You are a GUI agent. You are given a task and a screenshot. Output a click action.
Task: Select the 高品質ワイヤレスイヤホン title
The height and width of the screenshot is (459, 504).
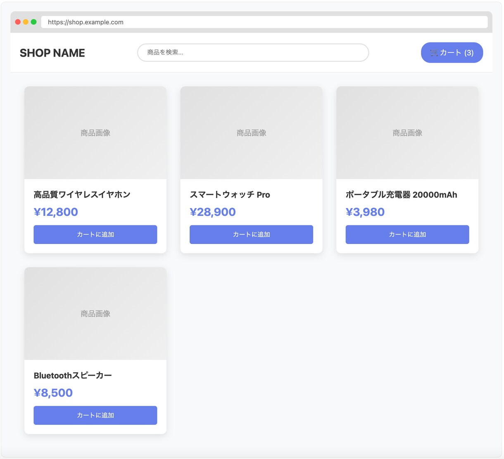pyautogui.click(x=82, y=194)
